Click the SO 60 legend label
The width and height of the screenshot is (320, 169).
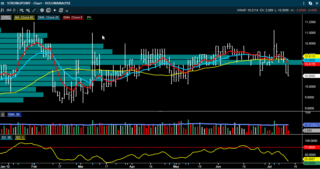coord(6,137)
